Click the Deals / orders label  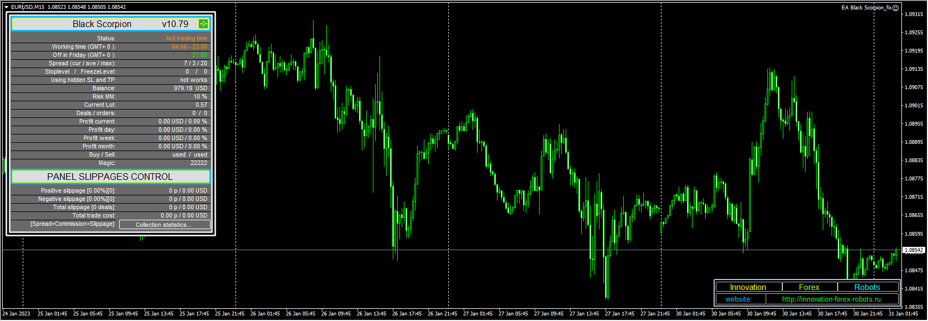pos(96,113)
